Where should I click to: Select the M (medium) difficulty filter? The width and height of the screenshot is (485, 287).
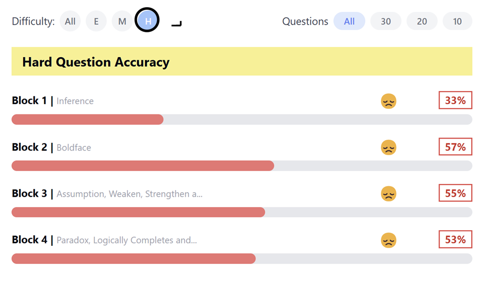[x=122, y=21]
